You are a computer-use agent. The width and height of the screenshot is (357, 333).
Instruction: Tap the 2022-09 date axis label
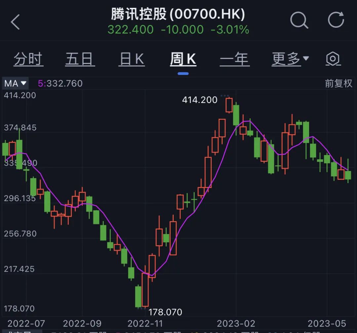(82, 323)
